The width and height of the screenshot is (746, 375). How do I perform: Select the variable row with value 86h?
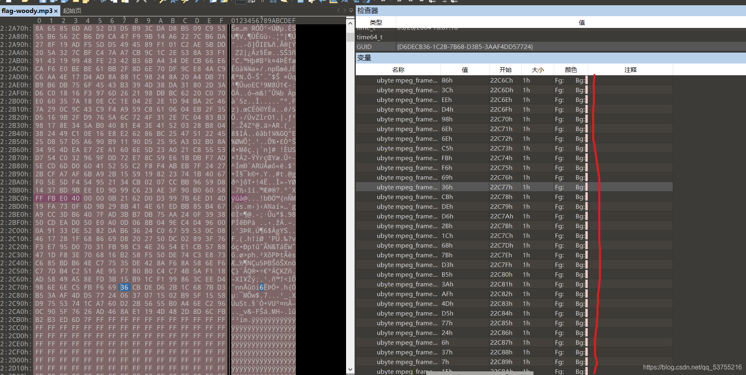(x=514, y=81)
